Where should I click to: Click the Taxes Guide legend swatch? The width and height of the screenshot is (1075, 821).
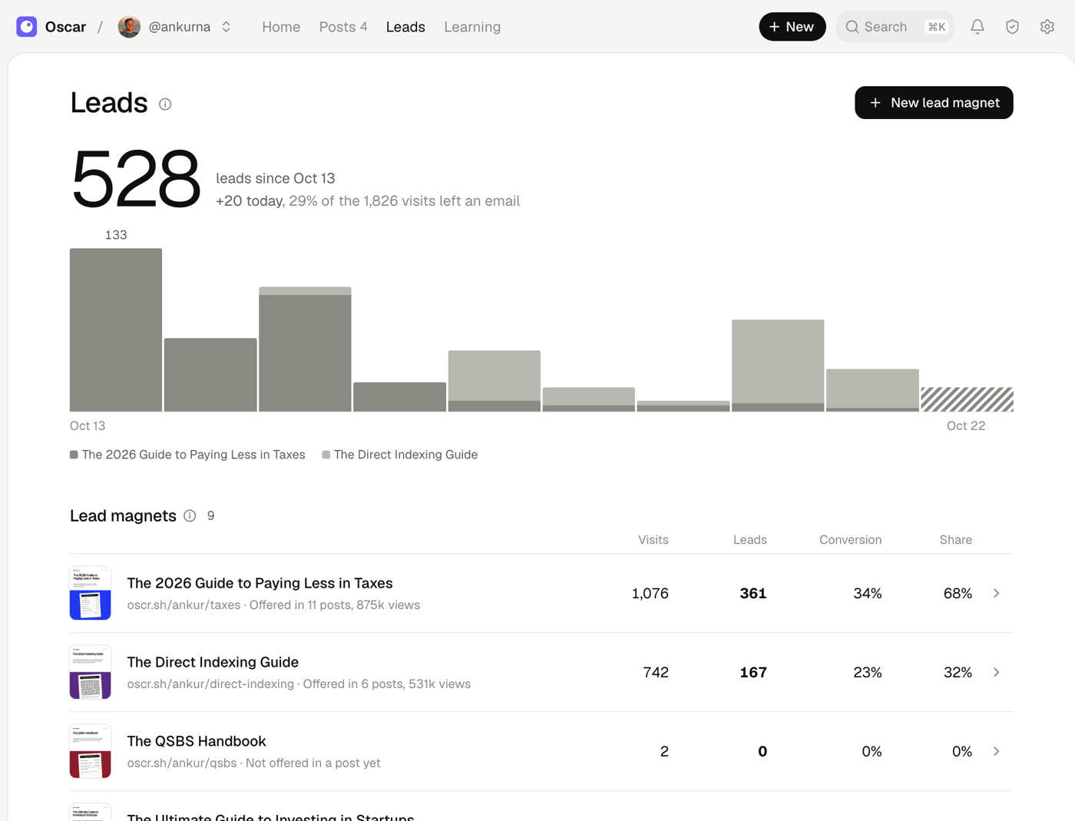[74, 455]
